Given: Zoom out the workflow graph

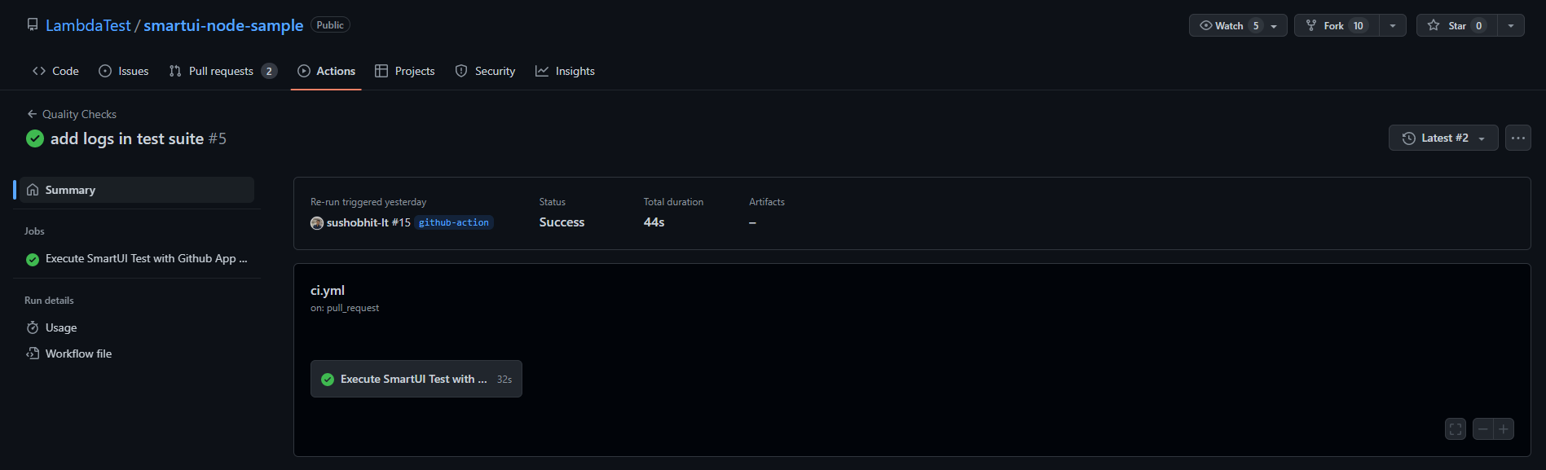Looking at the screenshot, I should click(x=1483, y=428).
